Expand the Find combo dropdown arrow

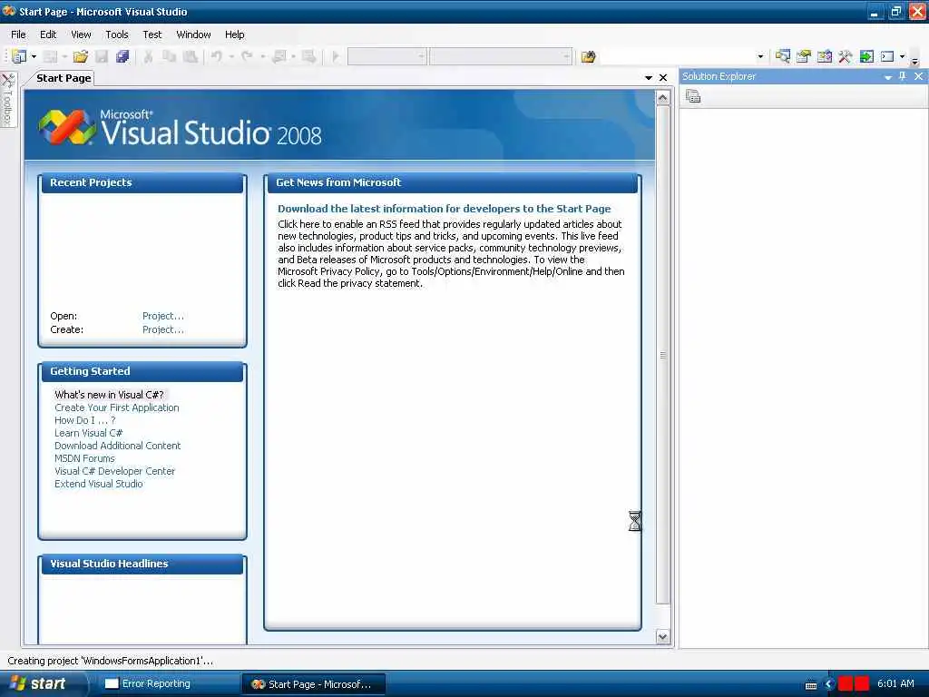pyautogui.click(x=760, y=57)
